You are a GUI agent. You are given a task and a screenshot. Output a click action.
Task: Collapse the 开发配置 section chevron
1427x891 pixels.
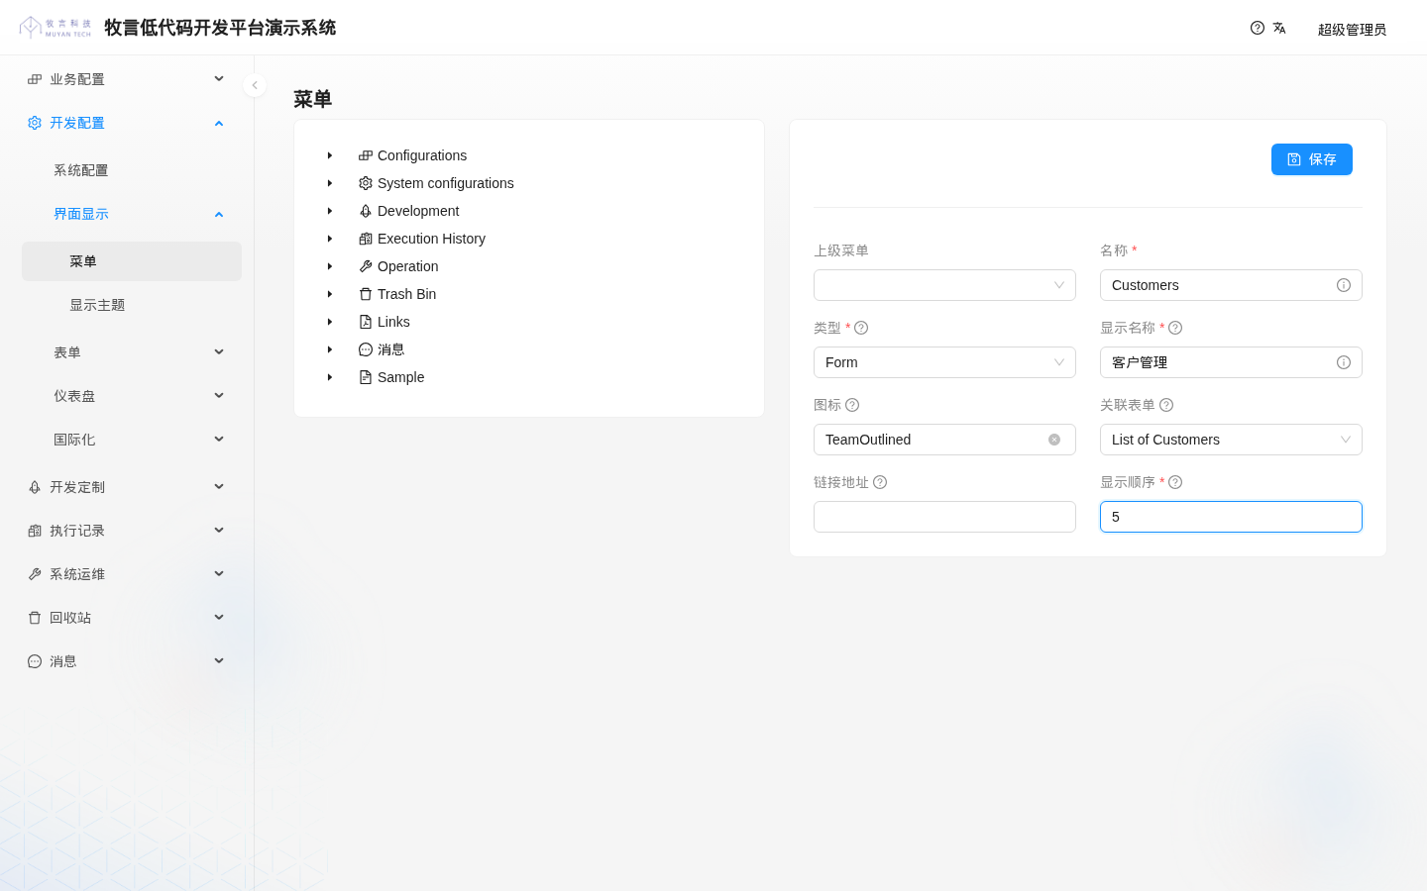(219, 123)
